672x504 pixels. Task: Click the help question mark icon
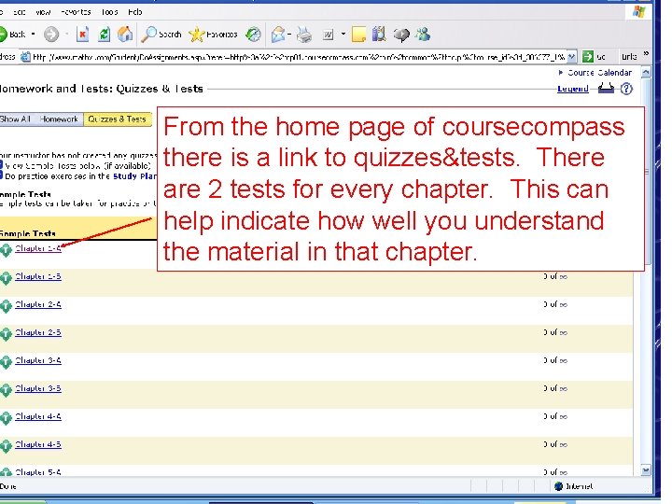pos(626,89)
